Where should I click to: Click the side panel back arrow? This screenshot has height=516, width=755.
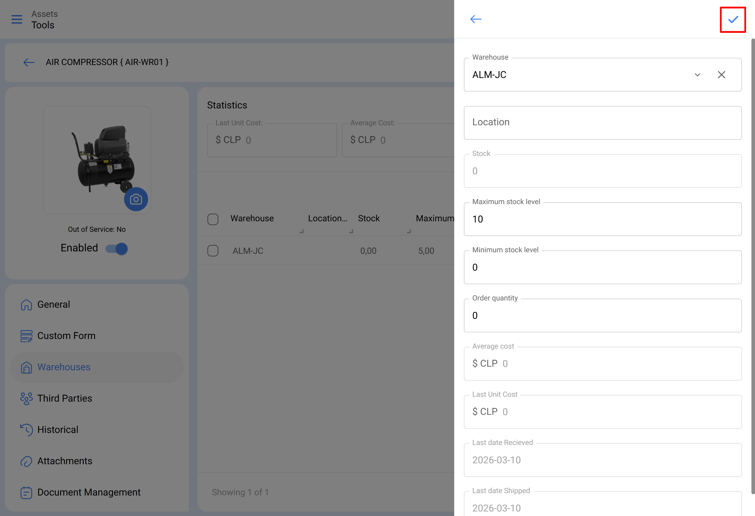pos(476,19)
